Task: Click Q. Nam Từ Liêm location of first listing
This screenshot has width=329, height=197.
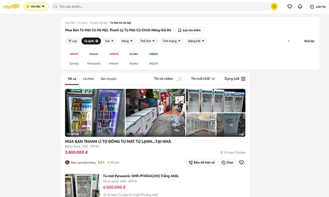Action: (x=233, y=152)
